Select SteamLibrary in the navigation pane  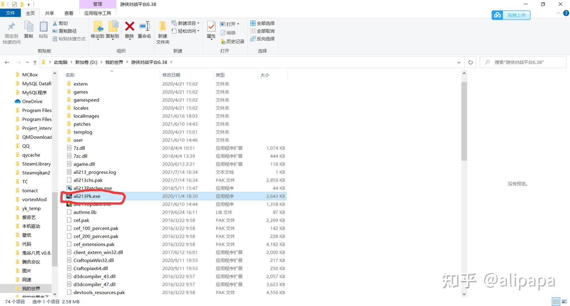pyautogui.click(x=36, y=164)
